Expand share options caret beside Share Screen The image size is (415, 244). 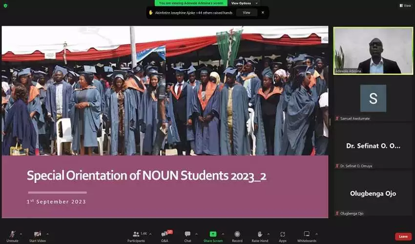pyautogui.click(x=223, y=234)
